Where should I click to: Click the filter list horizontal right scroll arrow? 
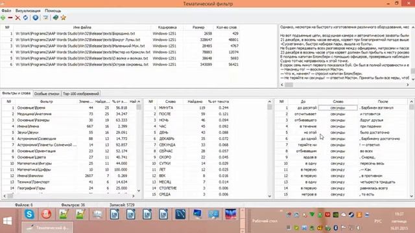[x=133, y=196]
